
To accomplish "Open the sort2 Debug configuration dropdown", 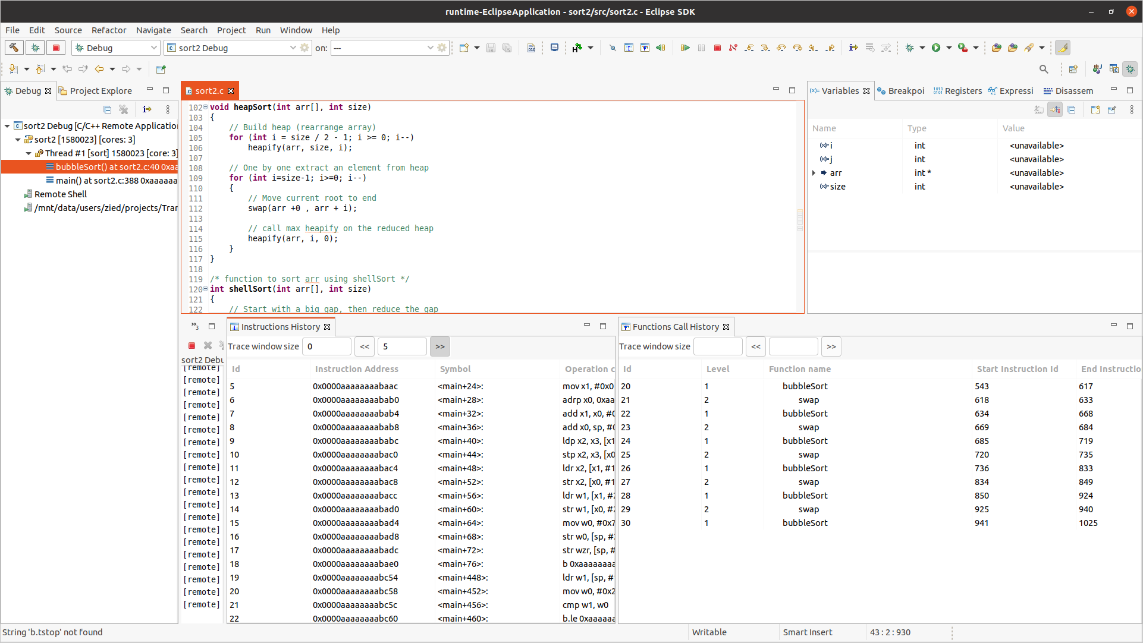I will tap(293, 48).
